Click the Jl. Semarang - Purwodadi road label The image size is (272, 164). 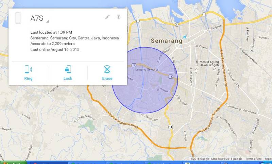[241, 109]
